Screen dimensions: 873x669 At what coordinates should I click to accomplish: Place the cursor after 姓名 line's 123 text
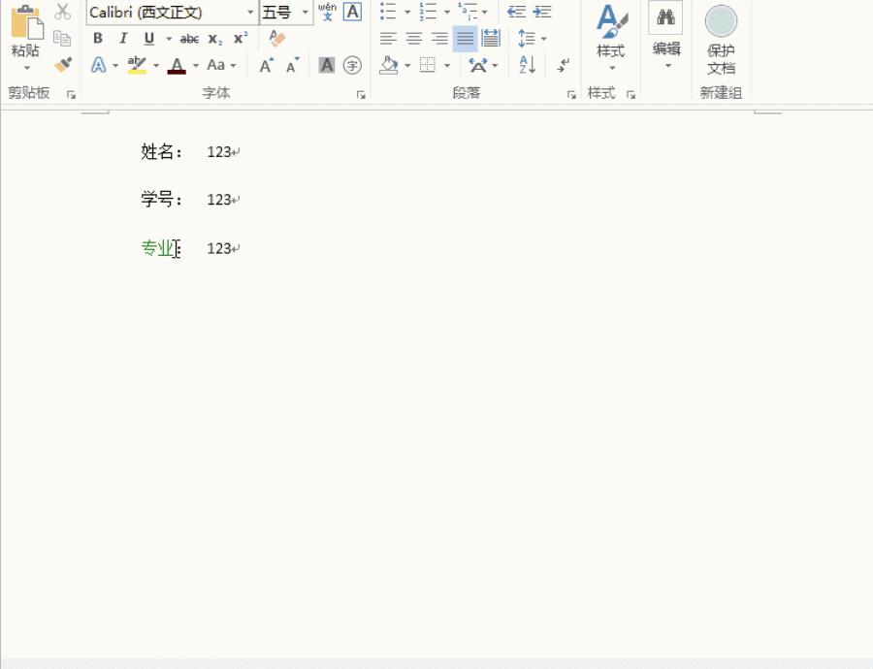[x=233, y=152]
